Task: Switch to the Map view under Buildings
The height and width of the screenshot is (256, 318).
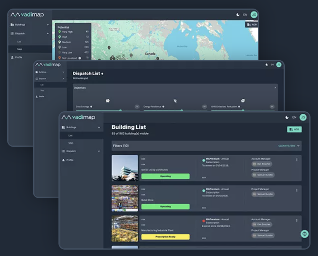Action: [x=71, y=143]
